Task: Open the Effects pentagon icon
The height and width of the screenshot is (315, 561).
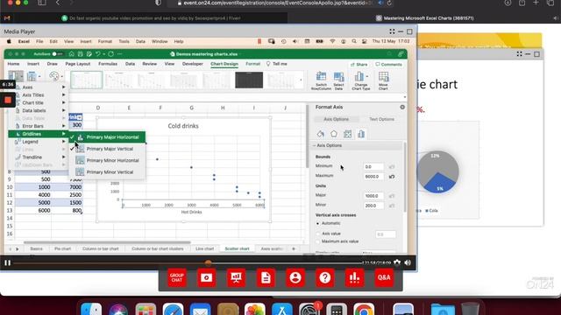Action: click(334, 134)
